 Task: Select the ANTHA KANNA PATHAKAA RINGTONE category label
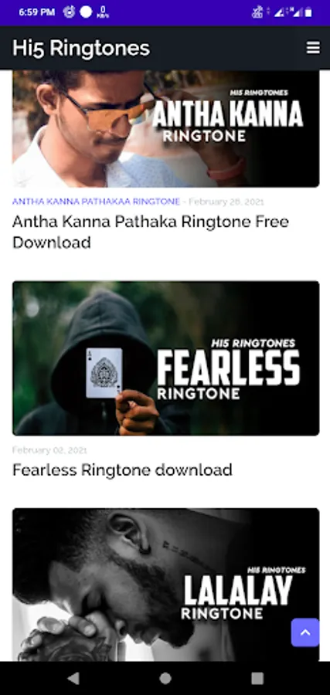[96, 202]
